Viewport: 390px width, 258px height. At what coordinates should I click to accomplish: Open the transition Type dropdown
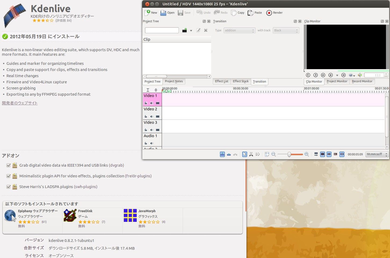(x=239, y=30)
